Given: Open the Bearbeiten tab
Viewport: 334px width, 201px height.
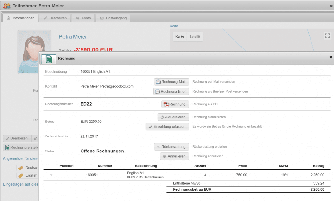Looking at the screenshot, I should (x=55, y=18).
